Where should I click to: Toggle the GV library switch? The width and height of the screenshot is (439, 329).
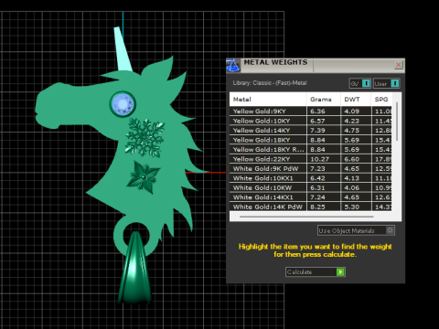359,83
